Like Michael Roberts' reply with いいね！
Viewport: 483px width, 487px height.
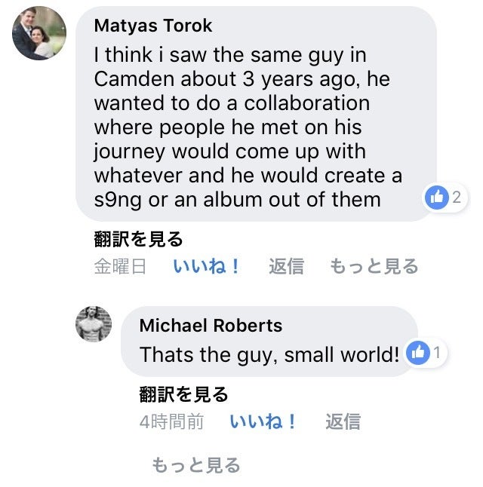pyautogui.click(x=263, y=421)
